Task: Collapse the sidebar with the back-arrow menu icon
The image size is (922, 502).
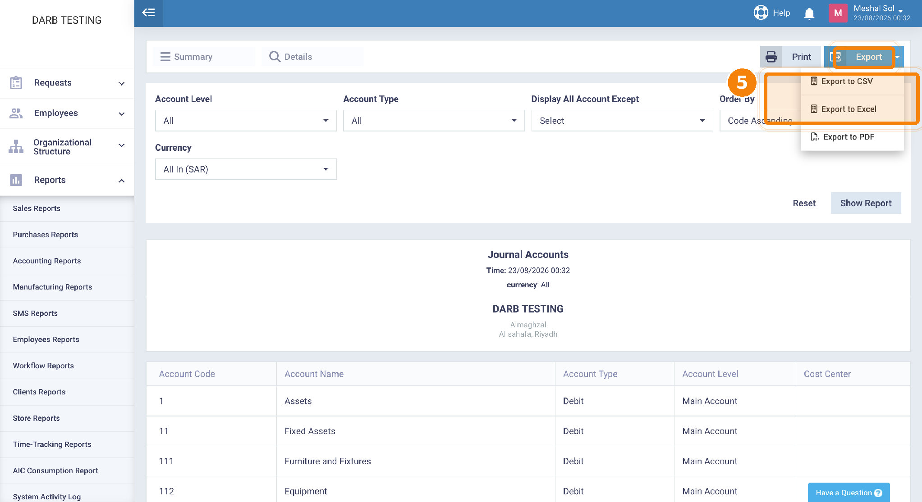Action: [148, 13]
